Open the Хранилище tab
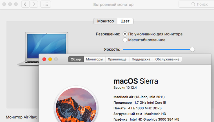The width and height of the screenshot is (214, 122). [117, 59]
